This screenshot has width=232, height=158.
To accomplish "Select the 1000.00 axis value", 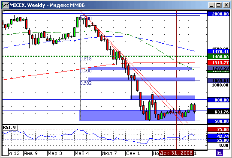I will tap(220, 85).
